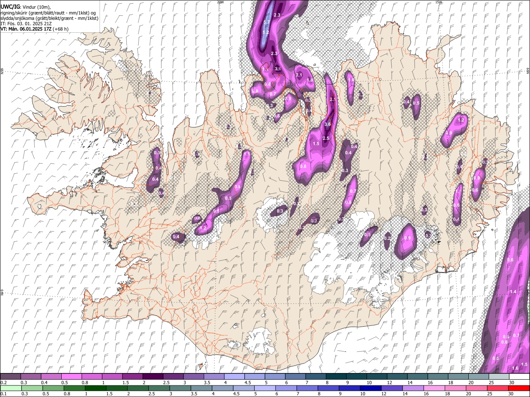Pick the darkest purple 2 swatch in upper scale
Image resolution: width=530 pixels, height=397 pixels.
pos(152,376)
